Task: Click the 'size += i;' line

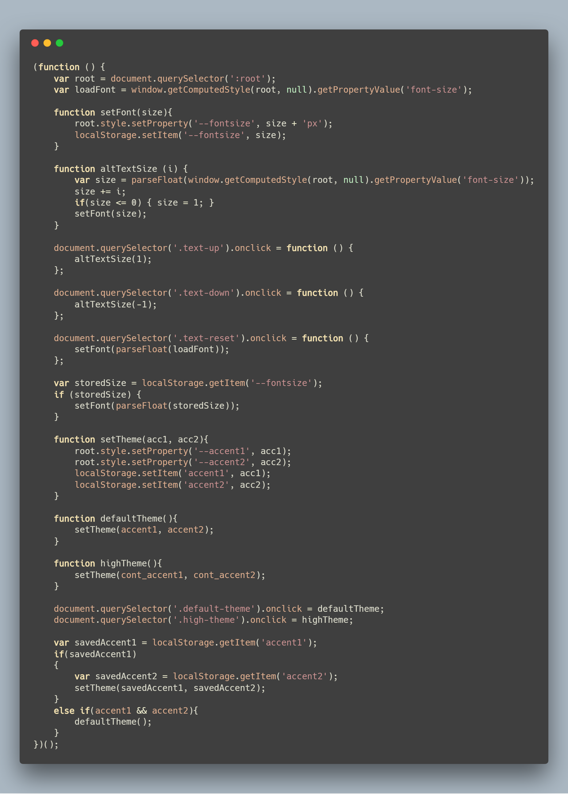Action: (x=100, y=192)
